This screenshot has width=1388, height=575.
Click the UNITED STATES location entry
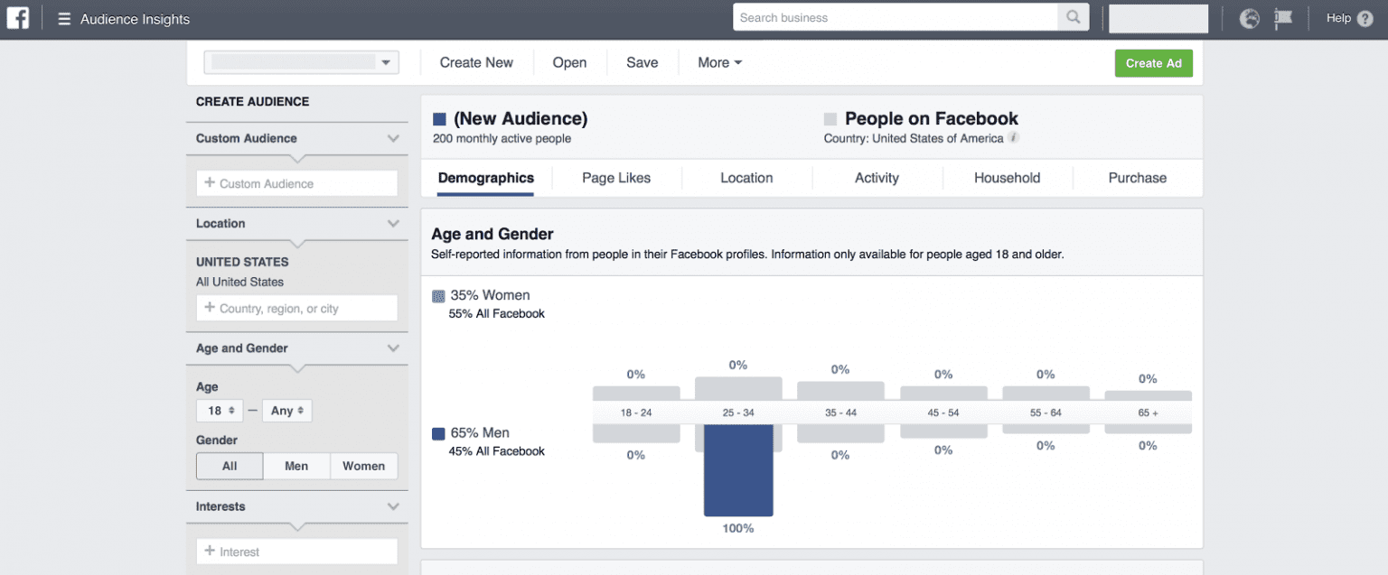point(242,262)
